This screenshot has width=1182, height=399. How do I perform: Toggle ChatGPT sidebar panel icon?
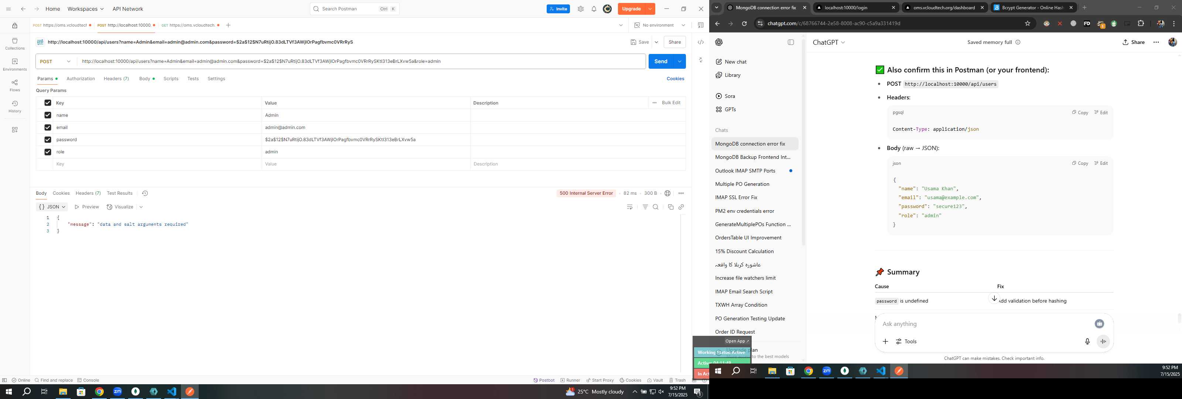[x=790, y=42]
